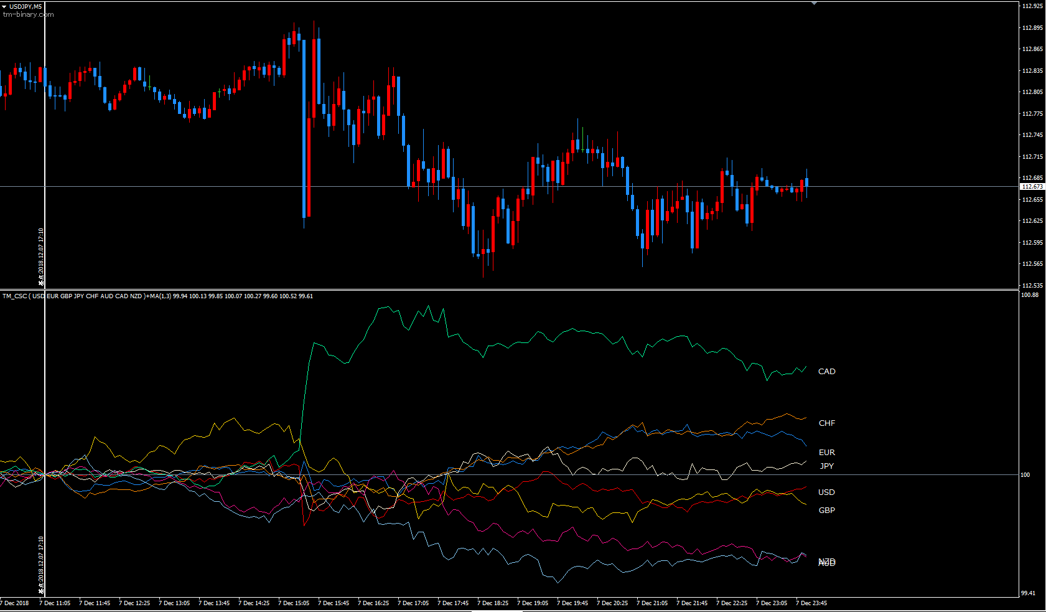
Task: Click the 7 Dec 2018 date label
Action: pyautogui.click(x=14, y=603)
